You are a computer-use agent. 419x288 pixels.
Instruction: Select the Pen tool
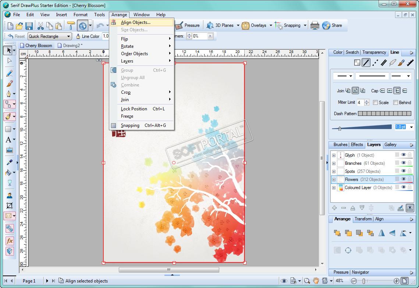[8, 94]
